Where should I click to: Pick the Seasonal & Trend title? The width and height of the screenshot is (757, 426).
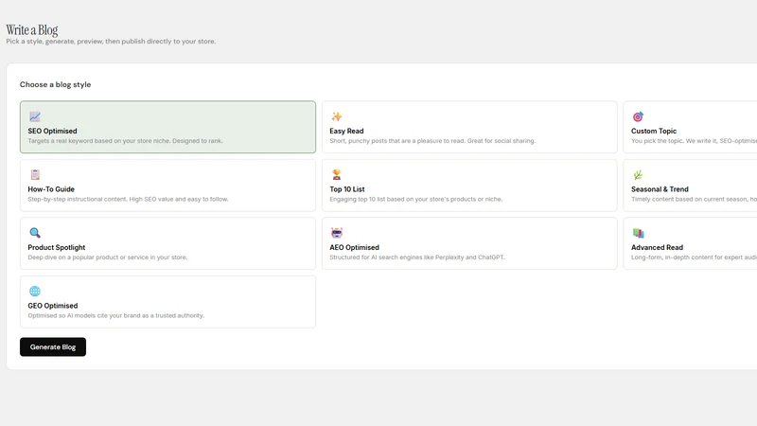tap(660, 189)
